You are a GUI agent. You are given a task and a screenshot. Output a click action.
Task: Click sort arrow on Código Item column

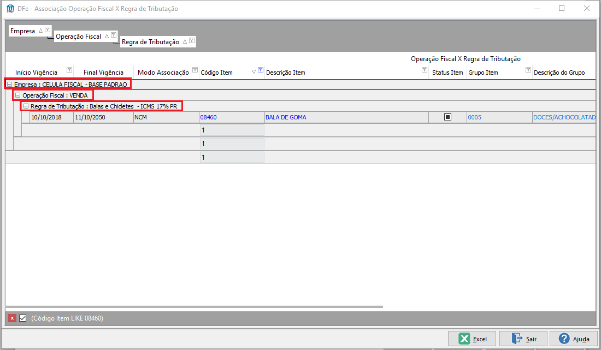pos(254,72)
